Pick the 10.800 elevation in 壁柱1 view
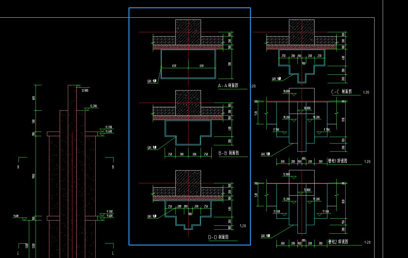The height and width of the screenshot is (258, 408). (307, 108)
